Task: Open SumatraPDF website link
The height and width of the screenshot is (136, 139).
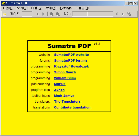Action: 71,55
